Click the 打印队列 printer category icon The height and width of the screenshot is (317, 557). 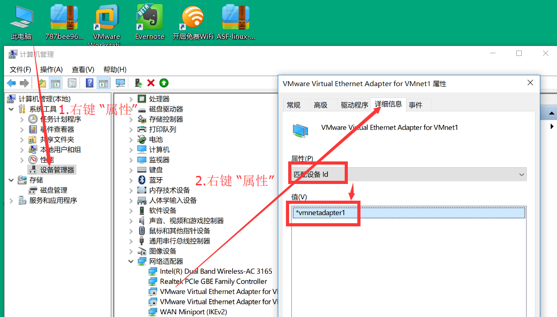coord(142,129)
